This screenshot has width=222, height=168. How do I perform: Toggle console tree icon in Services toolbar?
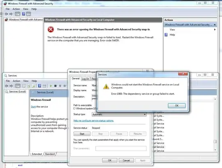[x=18, y=86]
